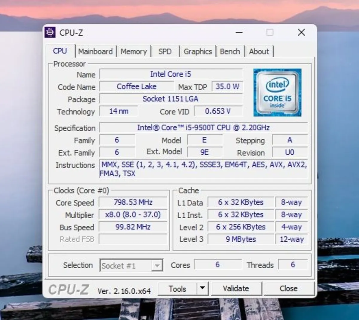The image size is (359, 320).
Task: Click the CPU-Z application icon in titlebar
Action: click(50, 32)
